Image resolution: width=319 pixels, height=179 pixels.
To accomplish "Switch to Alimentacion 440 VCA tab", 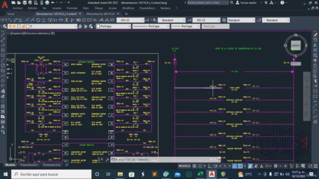I will tap(101, 14).
